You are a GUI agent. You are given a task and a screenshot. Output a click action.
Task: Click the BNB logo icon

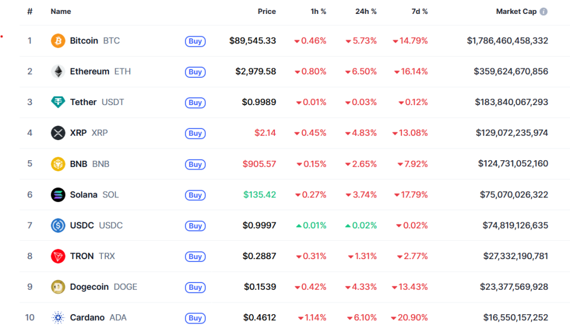58,164
